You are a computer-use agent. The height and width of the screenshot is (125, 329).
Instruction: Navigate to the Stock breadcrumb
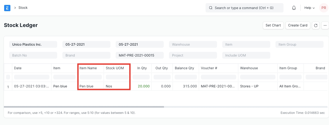coord(23,8)
